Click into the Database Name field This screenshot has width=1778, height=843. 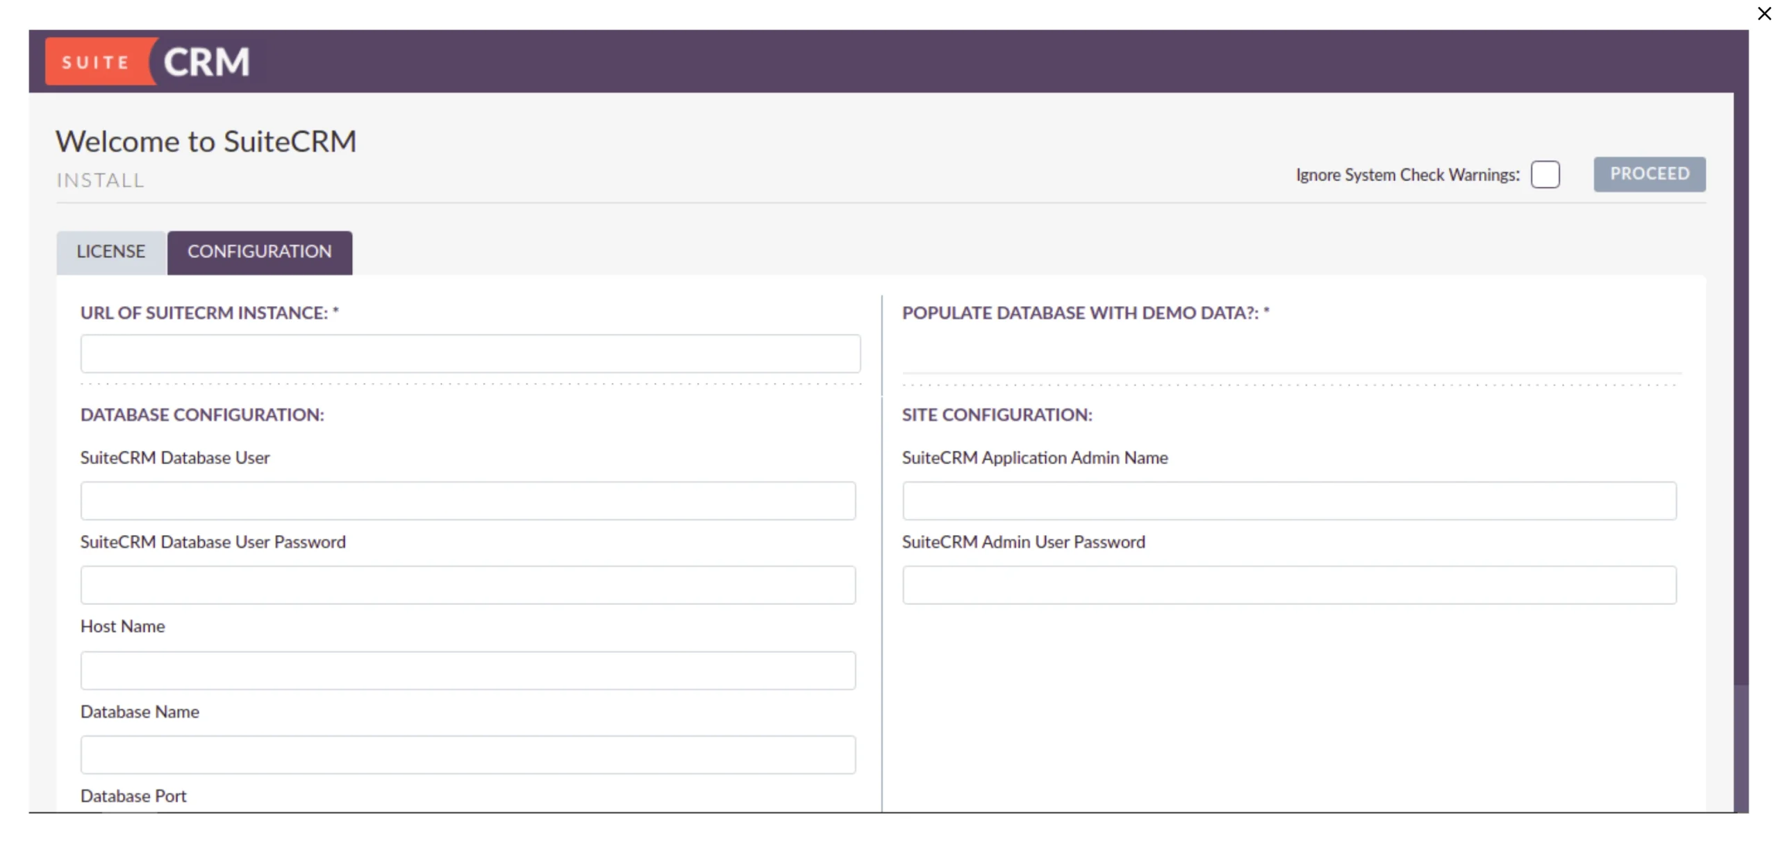click(x=468, y=755)
